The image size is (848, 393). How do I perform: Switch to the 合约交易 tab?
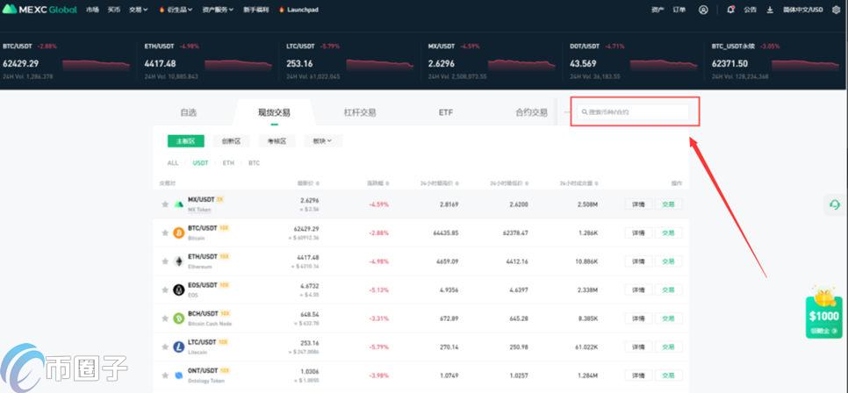(531, 112)
